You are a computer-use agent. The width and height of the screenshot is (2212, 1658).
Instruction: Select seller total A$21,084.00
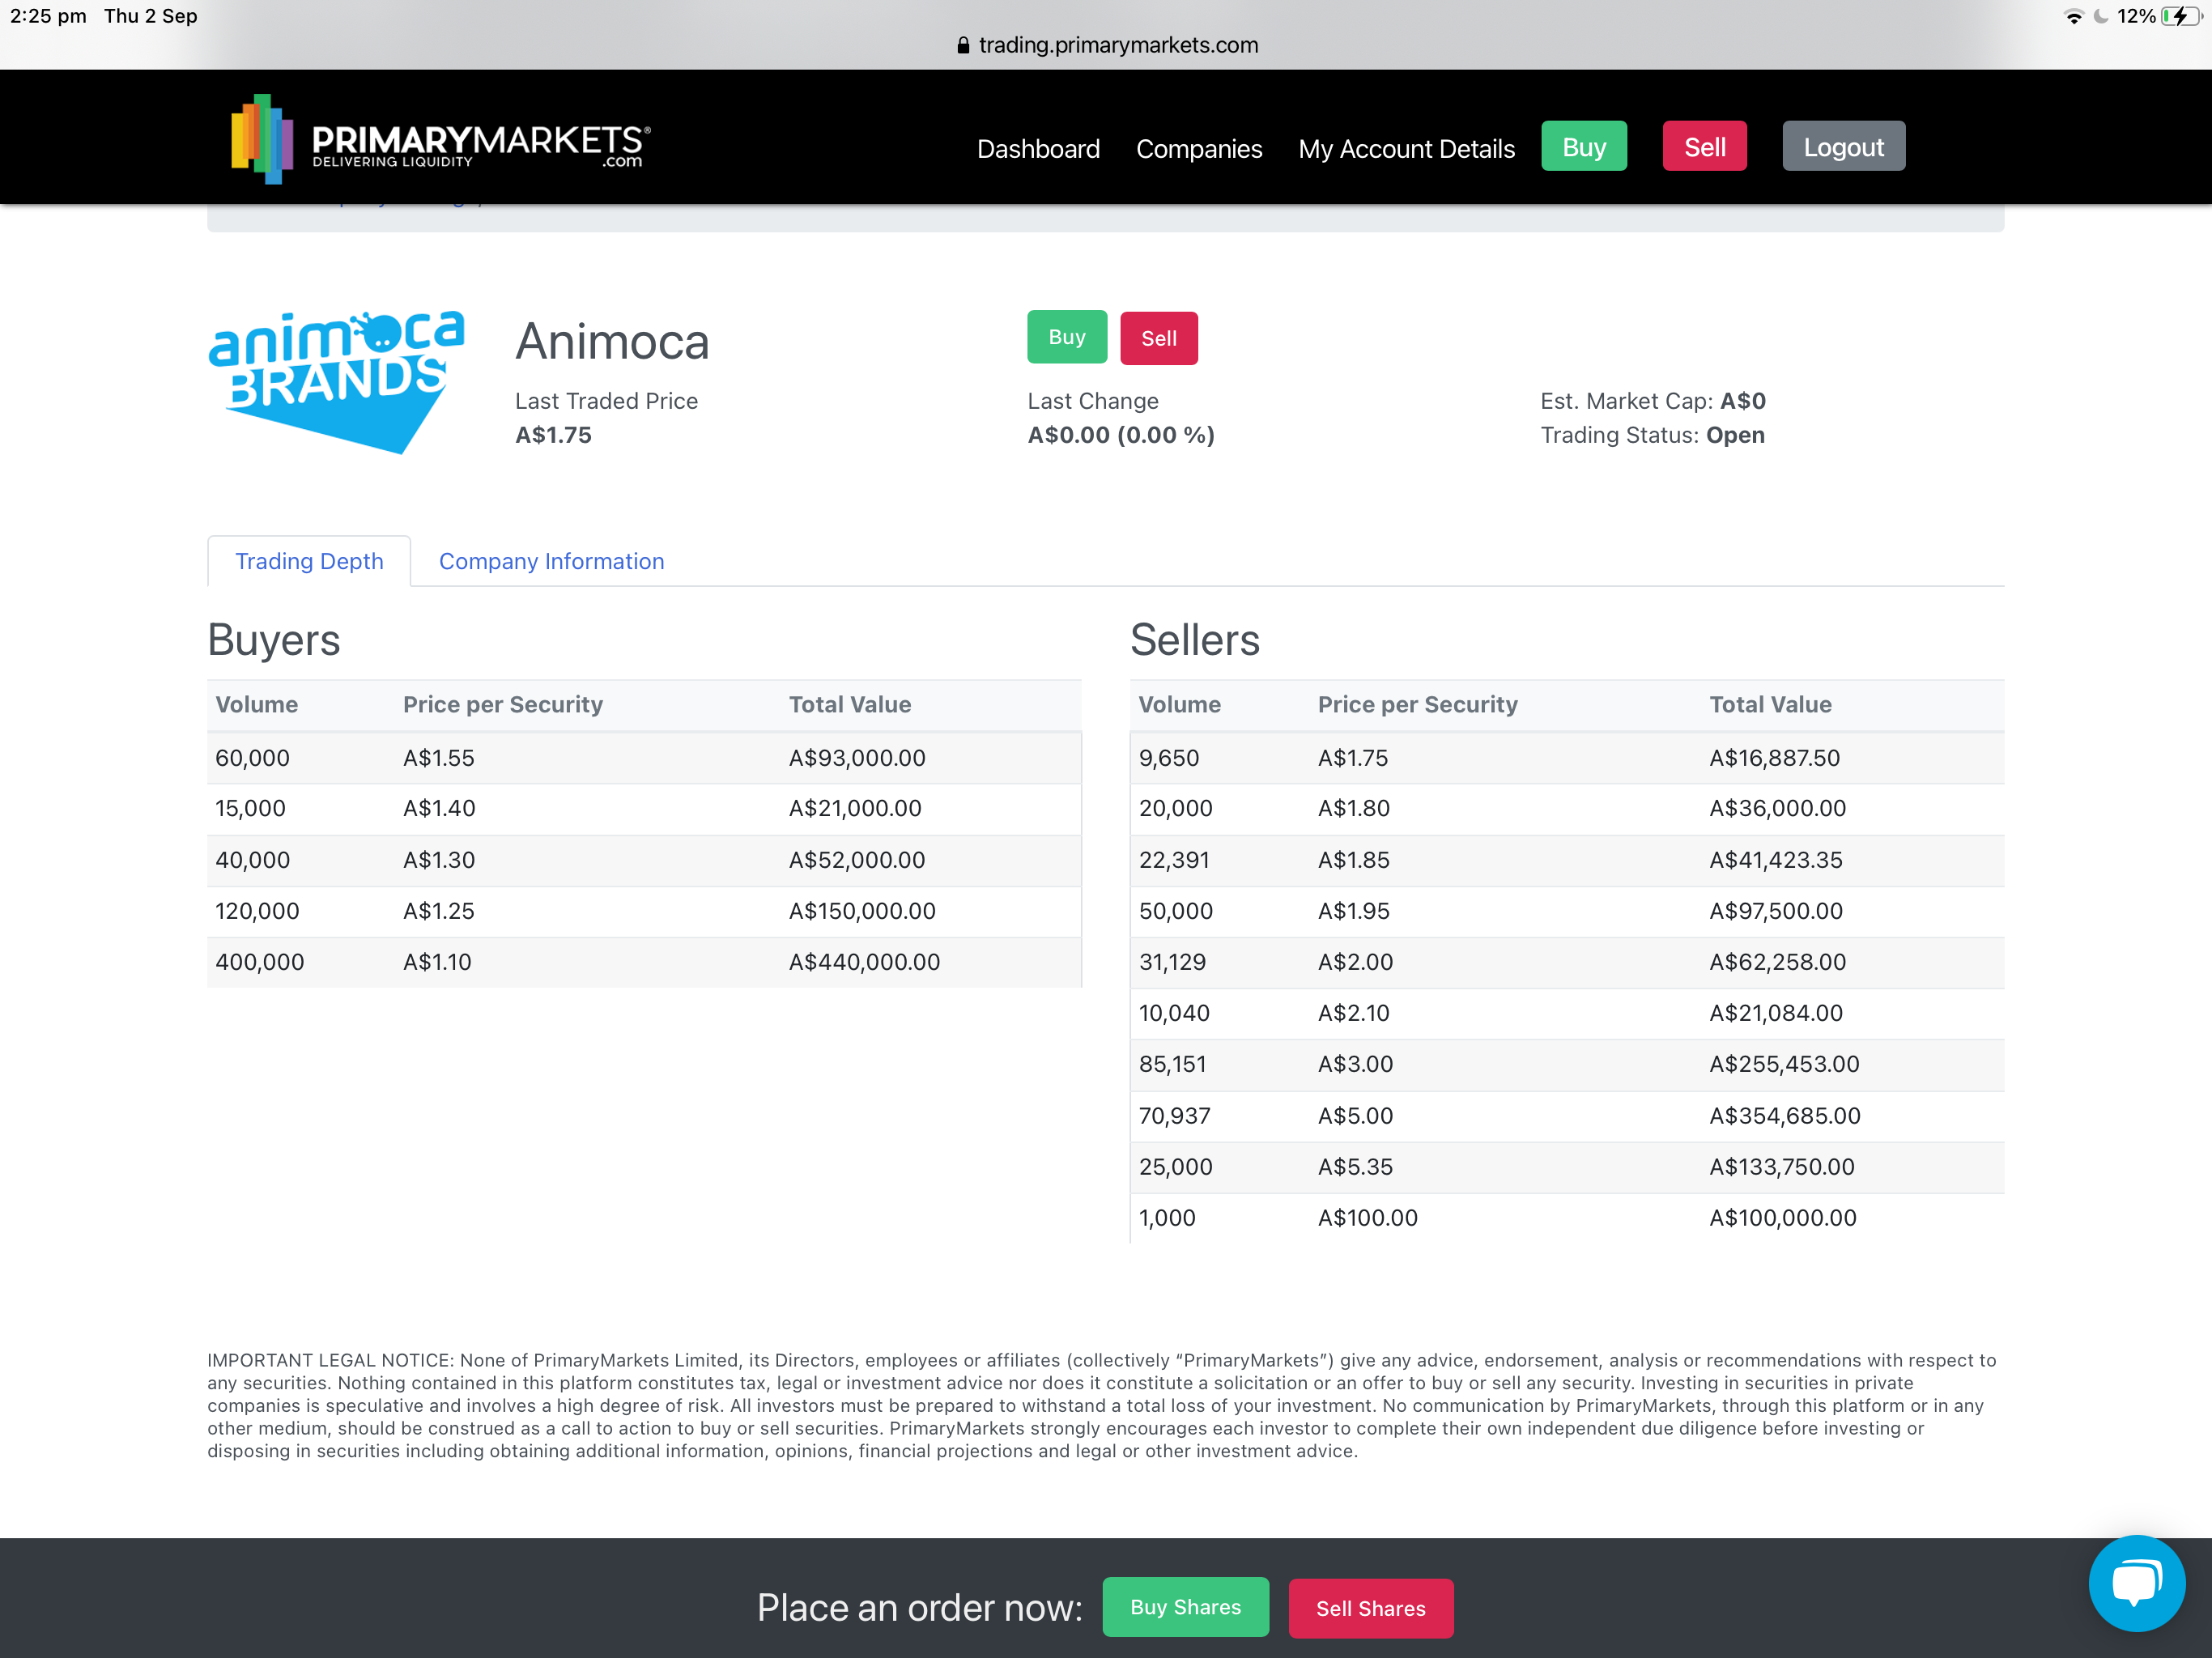click(x=1775, y=1013)
